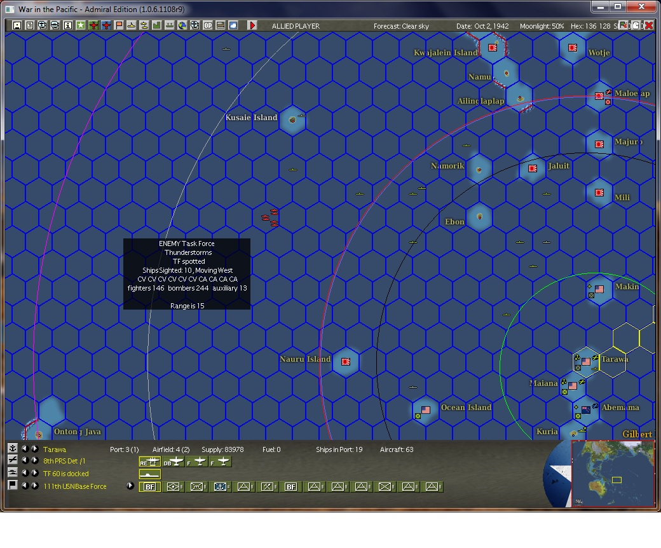Go to previous base with left arrow by Tarawa

[25, 449]
